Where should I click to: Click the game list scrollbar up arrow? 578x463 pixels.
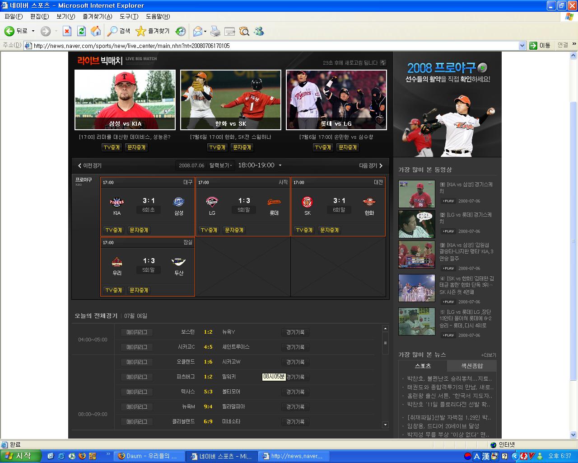tap(385, 329)
